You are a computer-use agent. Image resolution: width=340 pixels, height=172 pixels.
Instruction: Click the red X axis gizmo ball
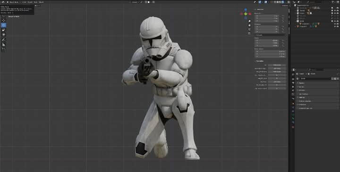(250, 14)
